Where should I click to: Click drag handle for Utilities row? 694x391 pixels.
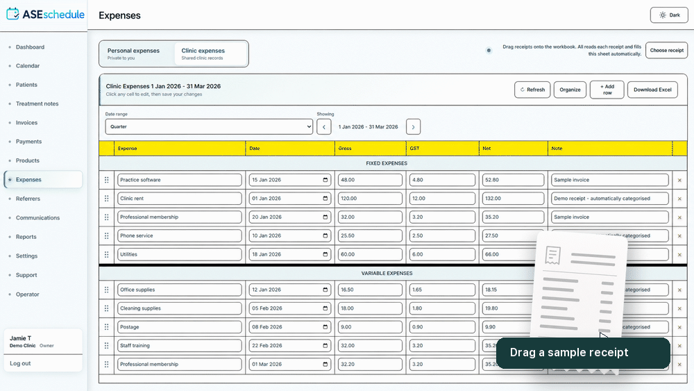(x=107, y=254)
